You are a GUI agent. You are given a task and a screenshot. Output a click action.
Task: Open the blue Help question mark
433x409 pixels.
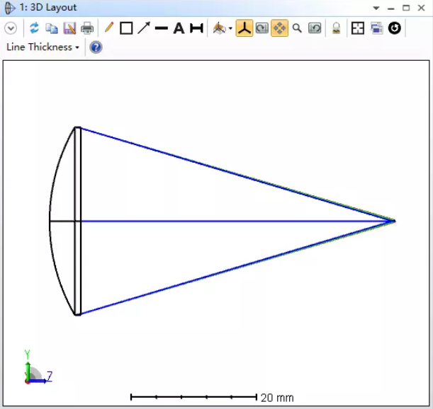point(96,47)
